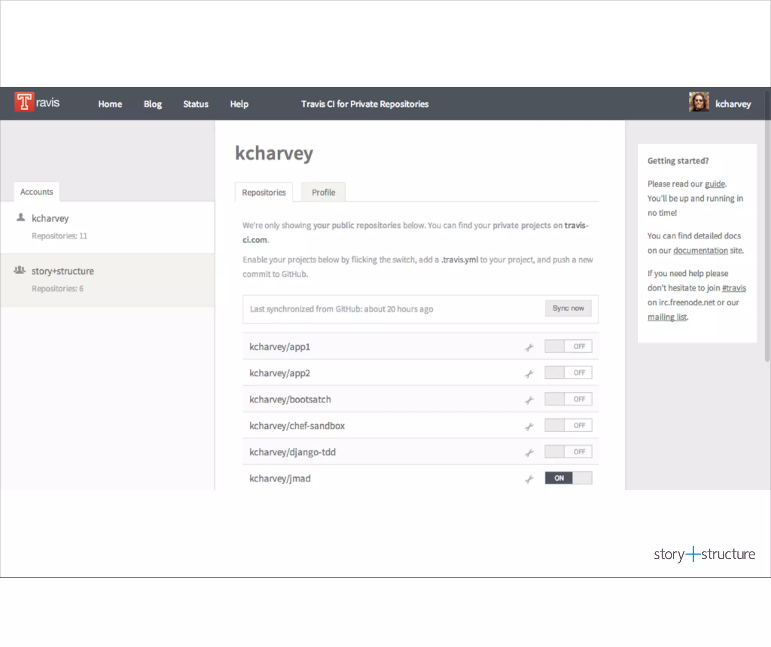Open the kcharvey/django-tdd repository
The image size is (771, 647).
click(x=292, y=452)
